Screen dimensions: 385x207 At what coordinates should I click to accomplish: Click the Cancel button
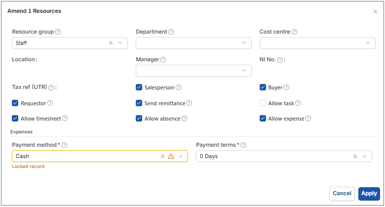pos(342,194)
